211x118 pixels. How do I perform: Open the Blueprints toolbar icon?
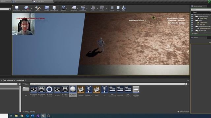pyautogui.click(x=74, y=9)
